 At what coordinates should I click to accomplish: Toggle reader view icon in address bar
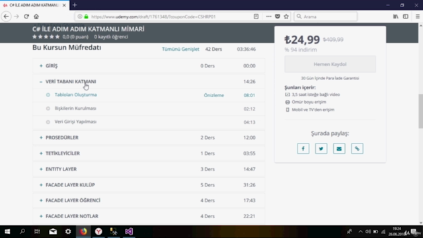256,17
